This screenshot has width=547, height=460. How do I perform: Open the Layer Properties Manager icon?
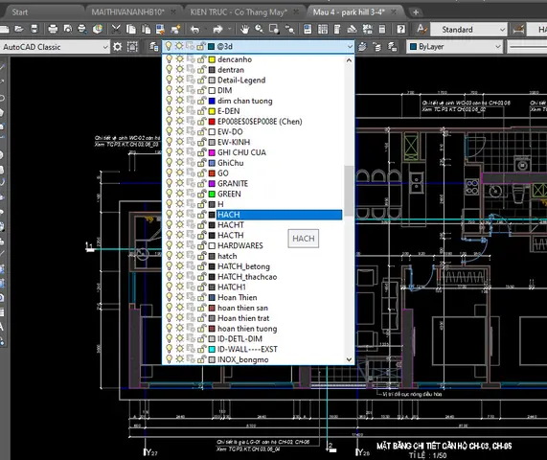(153, 46)
